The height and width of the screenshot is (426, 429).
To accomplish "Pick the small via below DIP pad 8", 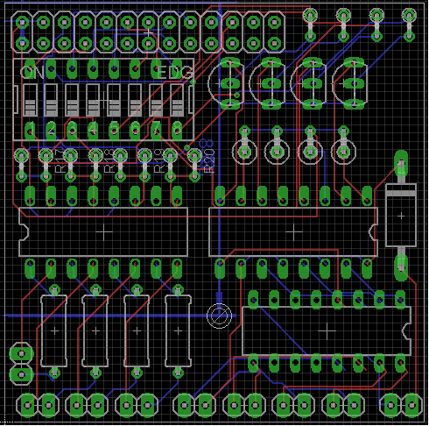I will 186,147.
